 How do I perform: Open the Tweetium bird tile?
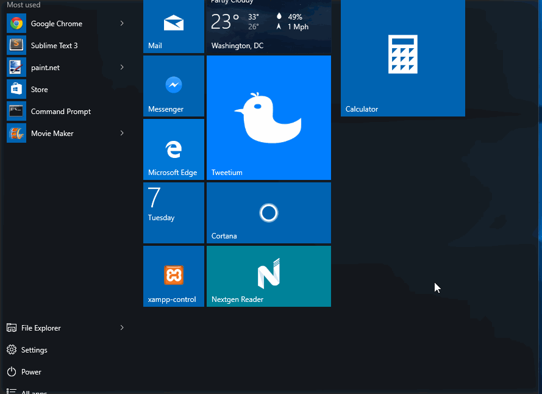[269, 118]
